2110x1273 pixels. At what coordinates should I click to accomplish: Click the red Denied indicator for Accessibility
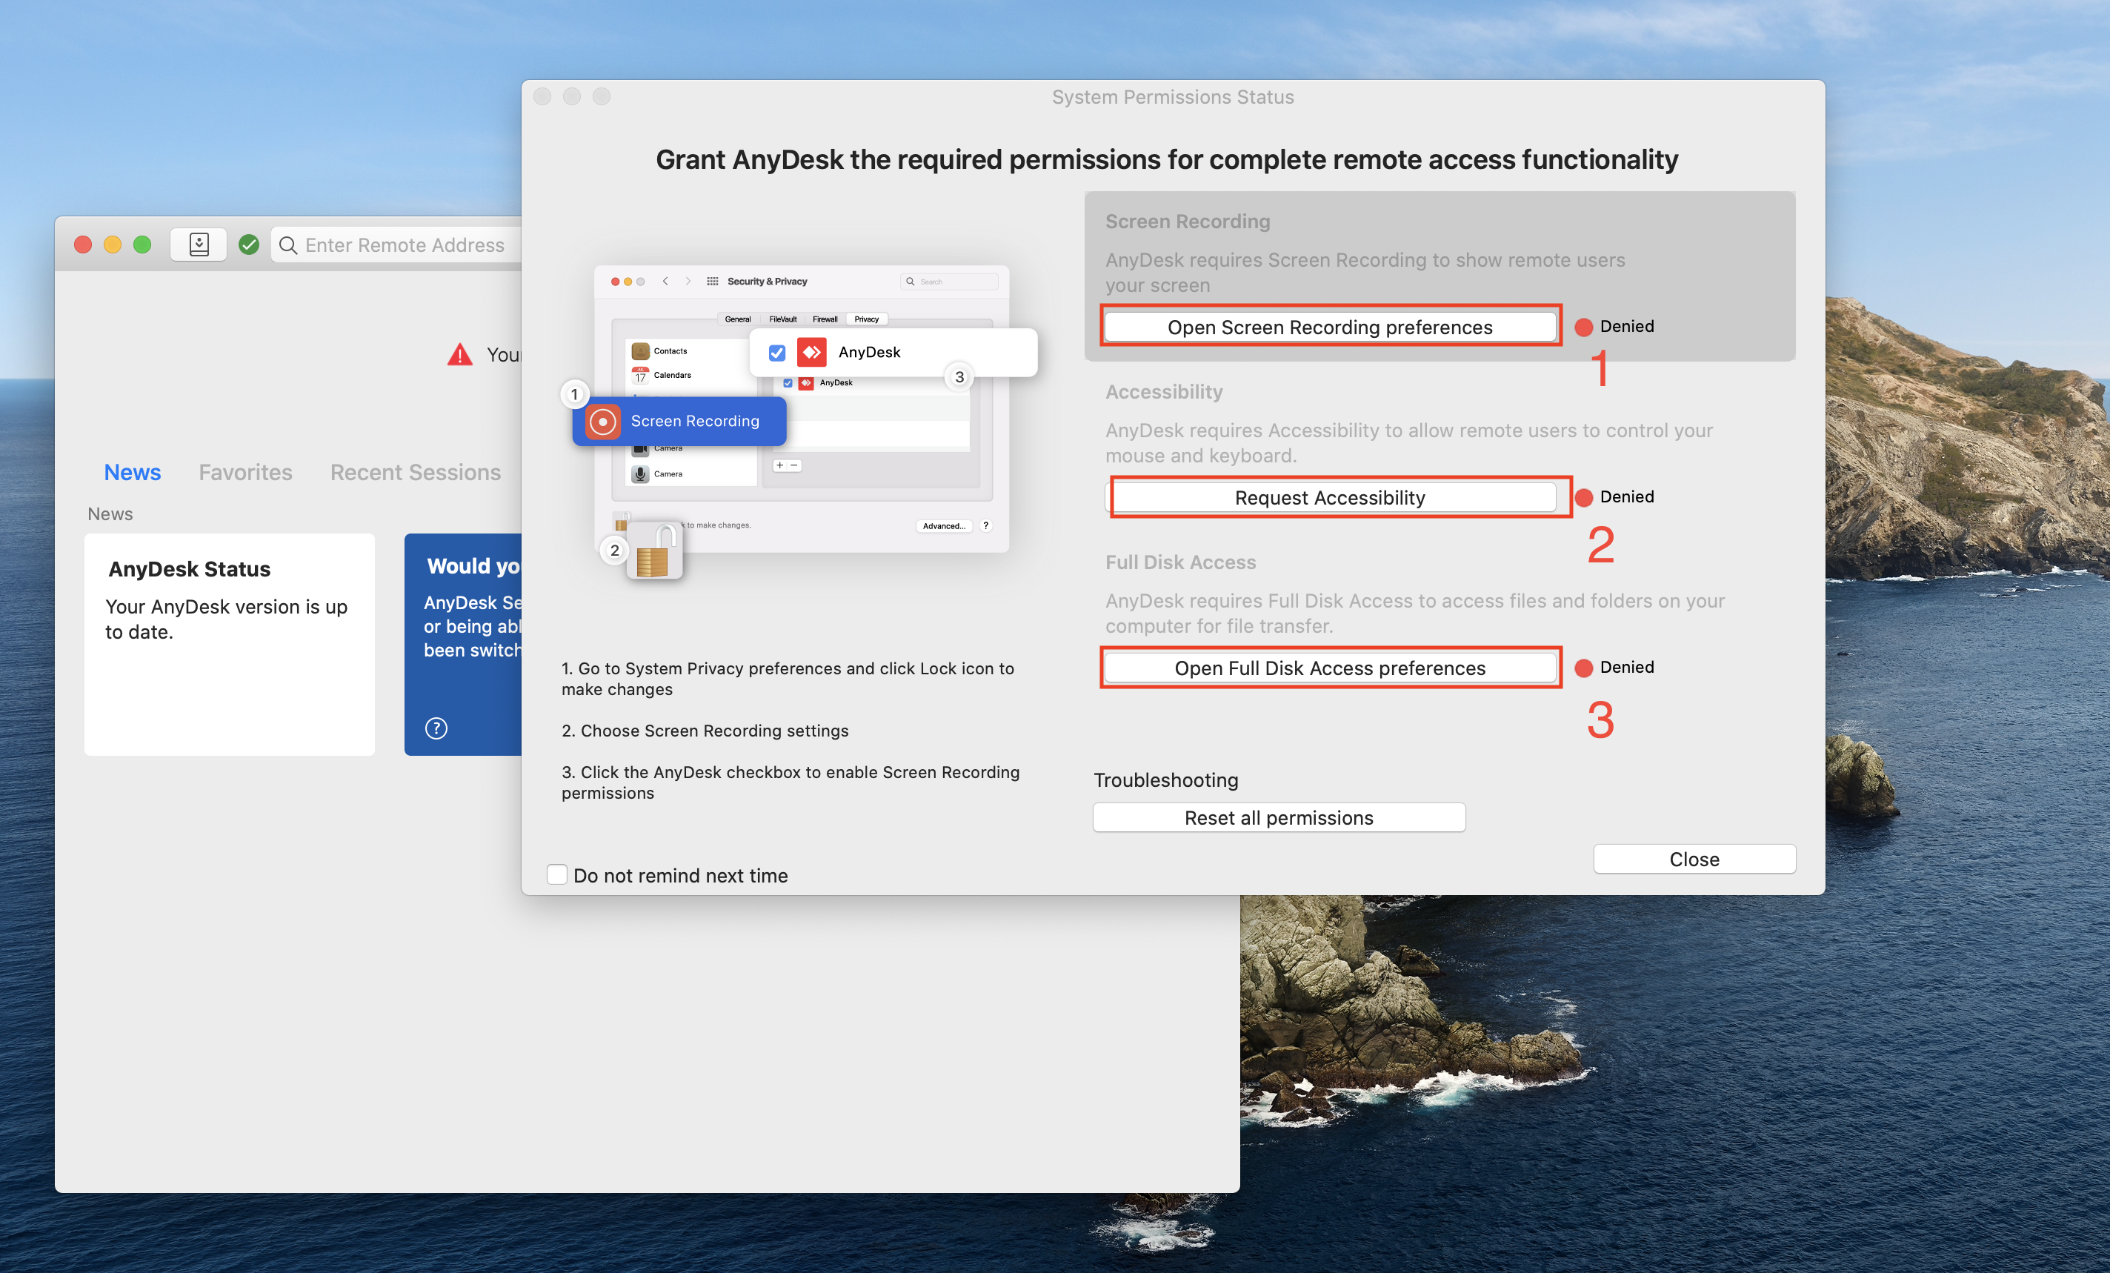pos(1582,497)
